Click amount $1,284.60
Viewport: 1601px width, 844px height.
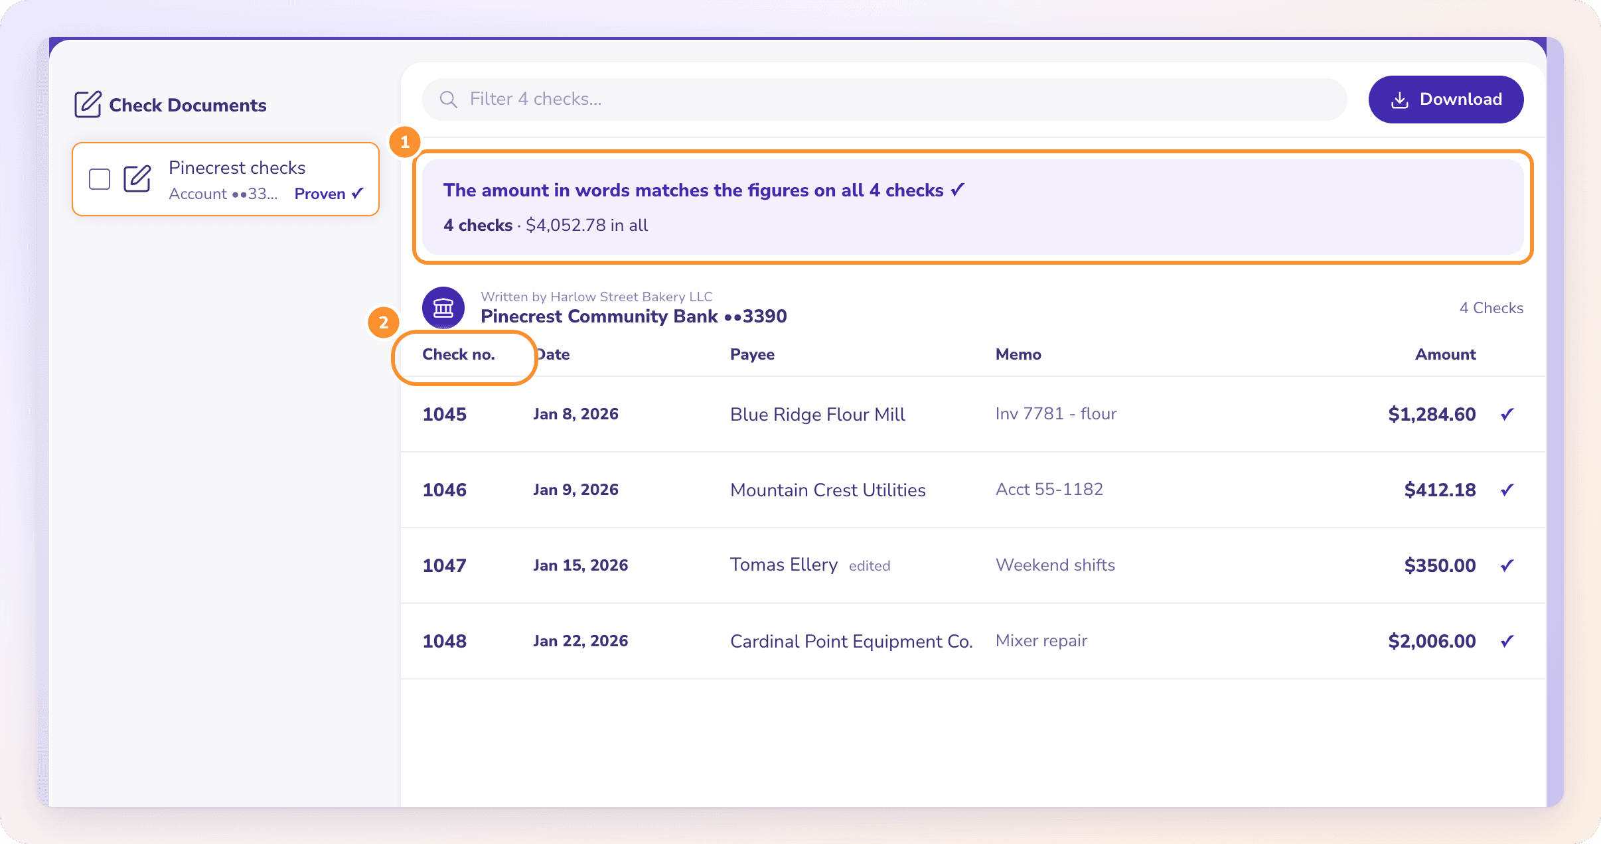[1432, 414]
